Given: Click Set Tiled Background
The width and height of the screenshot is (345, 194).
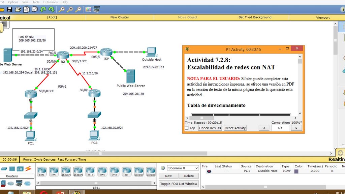Looking at the screenshot, I should coord(255,17).
